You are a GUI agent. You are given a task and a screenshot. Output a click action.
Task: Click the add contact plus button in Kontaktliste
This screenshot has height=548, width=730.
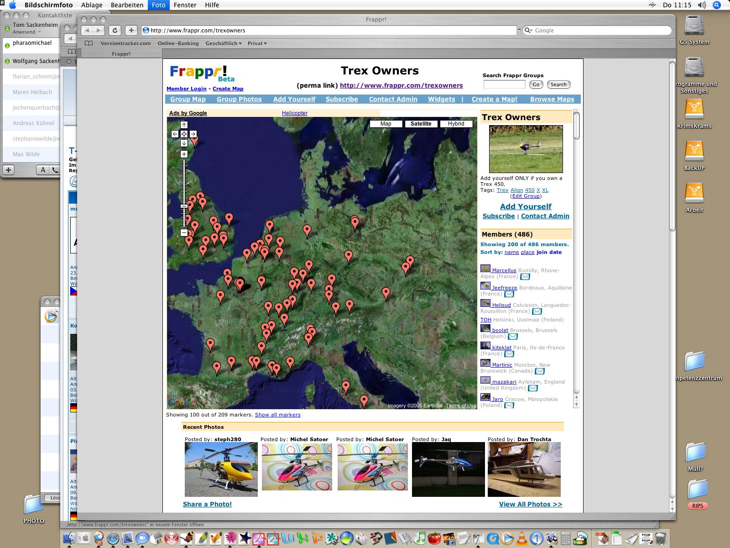pyautogui.click(x=9, y=170)
